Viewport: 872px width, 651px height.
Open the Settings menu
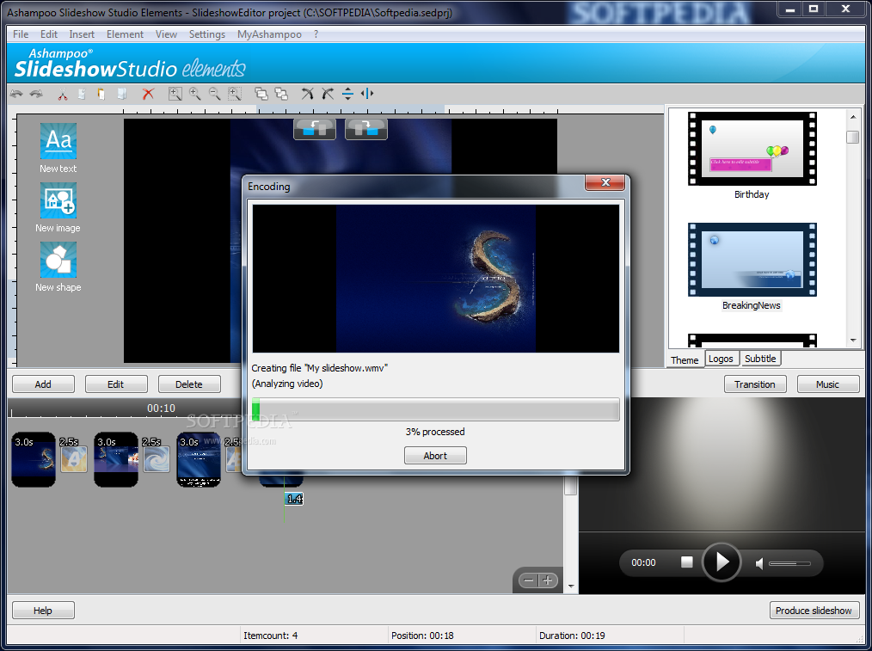point(207,34)
